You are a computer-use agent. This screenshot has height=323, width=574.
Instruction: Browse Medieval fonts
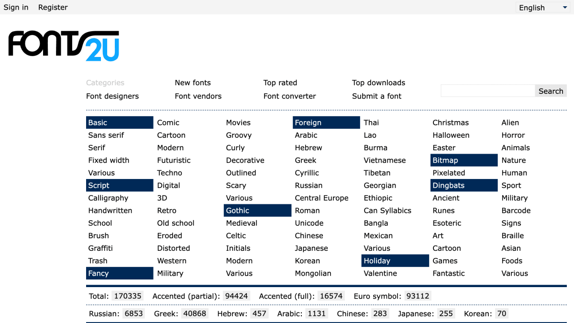[242, 223]
